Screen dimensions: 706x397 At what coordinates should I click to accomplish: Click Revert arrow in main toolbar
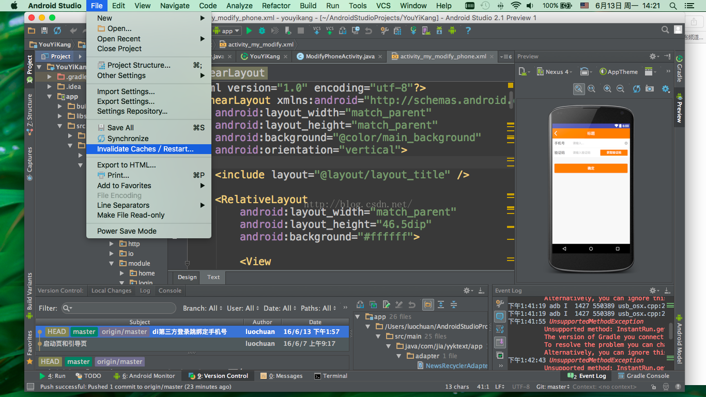tap(368, 31)
